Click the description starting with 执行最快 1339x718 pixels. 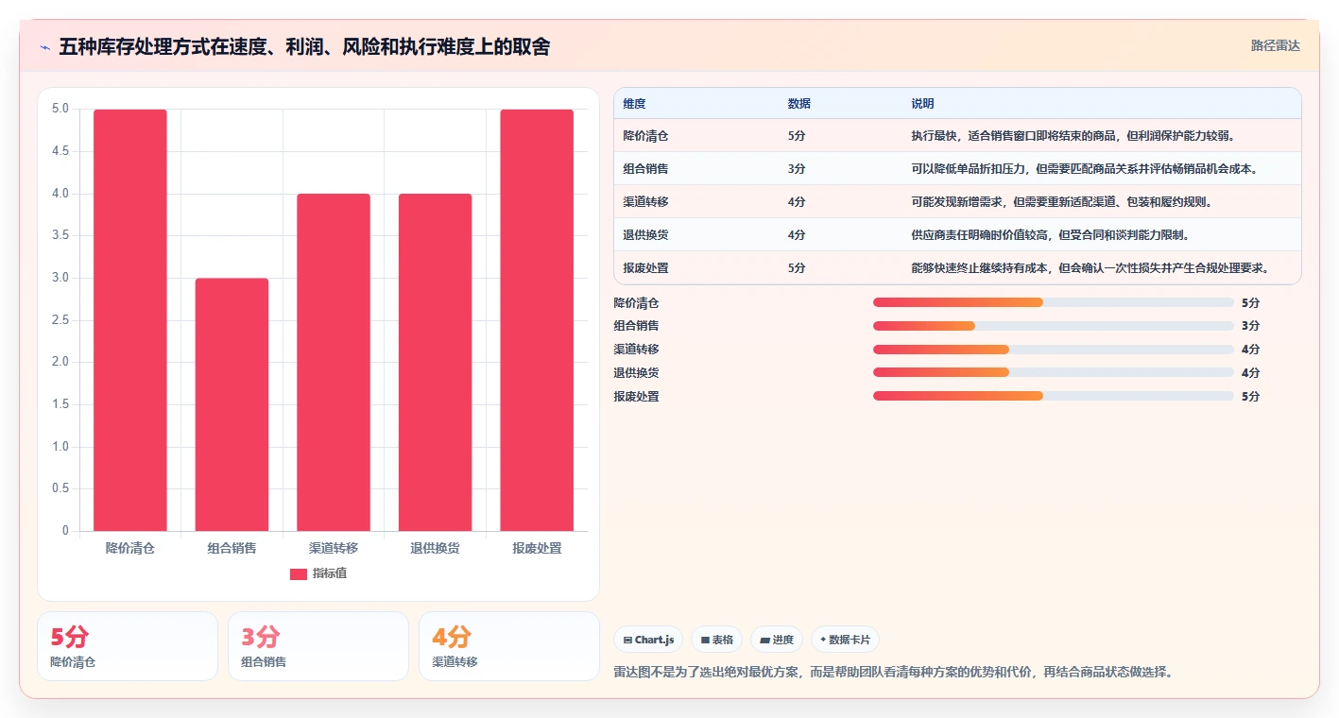coord(1073,136)
